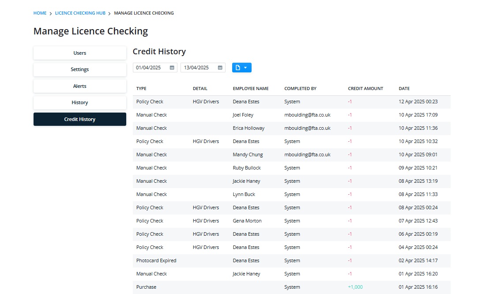Select date 10 Apr 2025 09:01
This screenshot has width=493, height=294.
418,155
